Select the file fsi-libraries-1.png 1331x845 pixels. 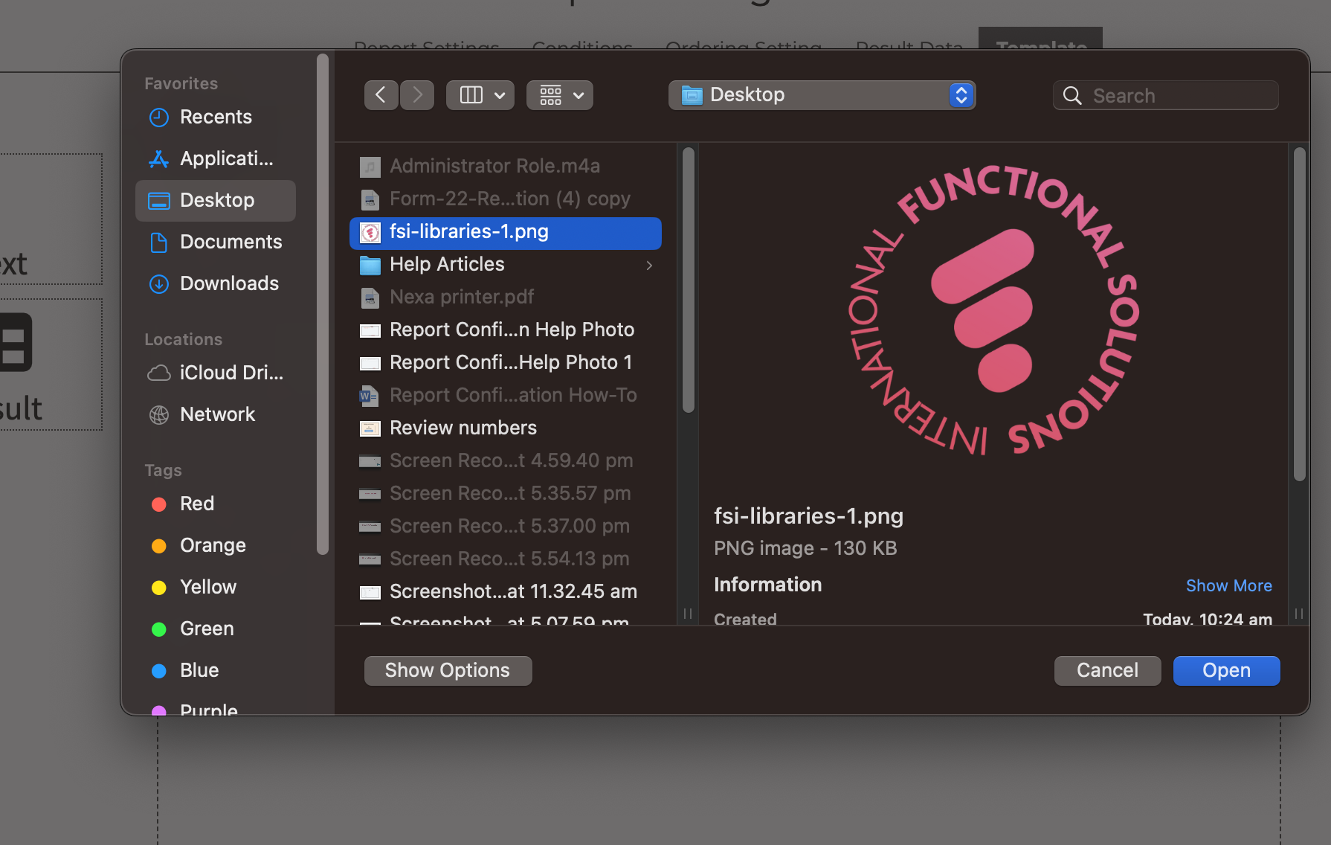[x=506, y=232]
